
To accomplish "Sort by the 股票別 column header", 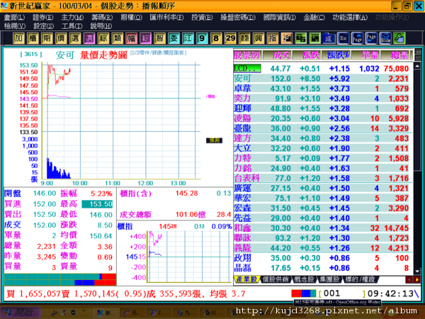I will click(x=247, y=55).
